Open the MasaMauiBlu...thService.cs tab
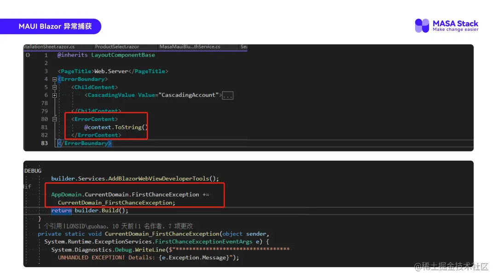 click(190, 47)
